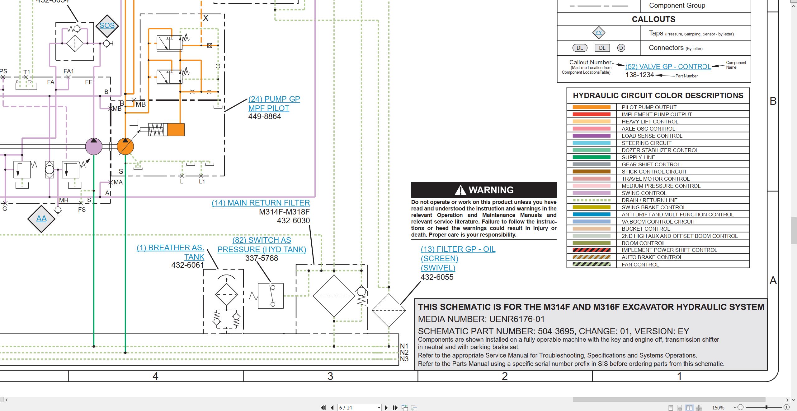Click the part number 432-6030 text
Screen dimensions: 797x411
294,221
